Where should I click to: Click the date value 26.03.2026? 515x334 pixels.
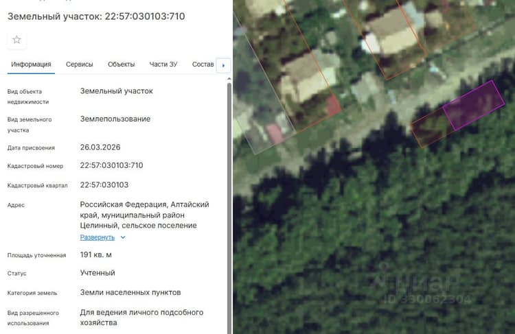(100, 147)
